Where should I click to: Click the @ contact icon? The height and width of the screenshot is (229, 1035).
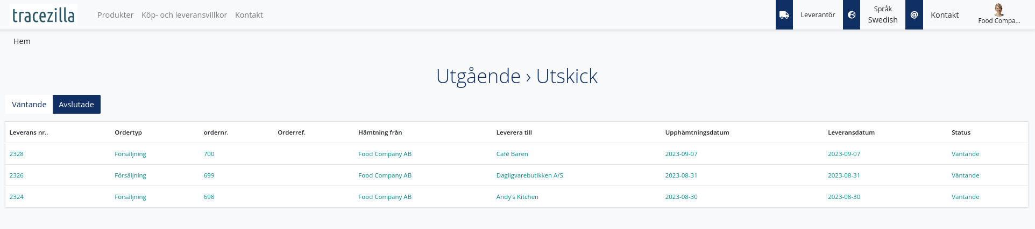[x=914, y=15]
